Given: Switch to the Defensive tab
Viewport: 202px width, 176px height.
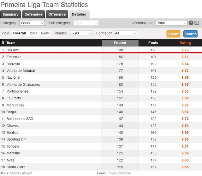Looking at the screenshot, I should coord(33,14).
